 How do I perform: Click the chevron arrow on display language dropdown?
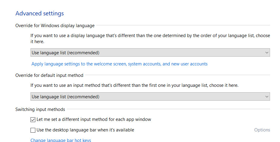tap(266, 53)
